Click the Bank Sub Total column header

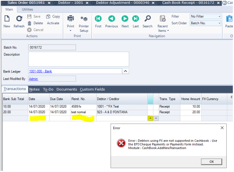pos(15,99)
